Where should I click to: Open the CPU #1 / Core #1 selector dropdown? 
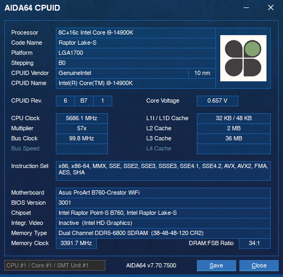55,265
